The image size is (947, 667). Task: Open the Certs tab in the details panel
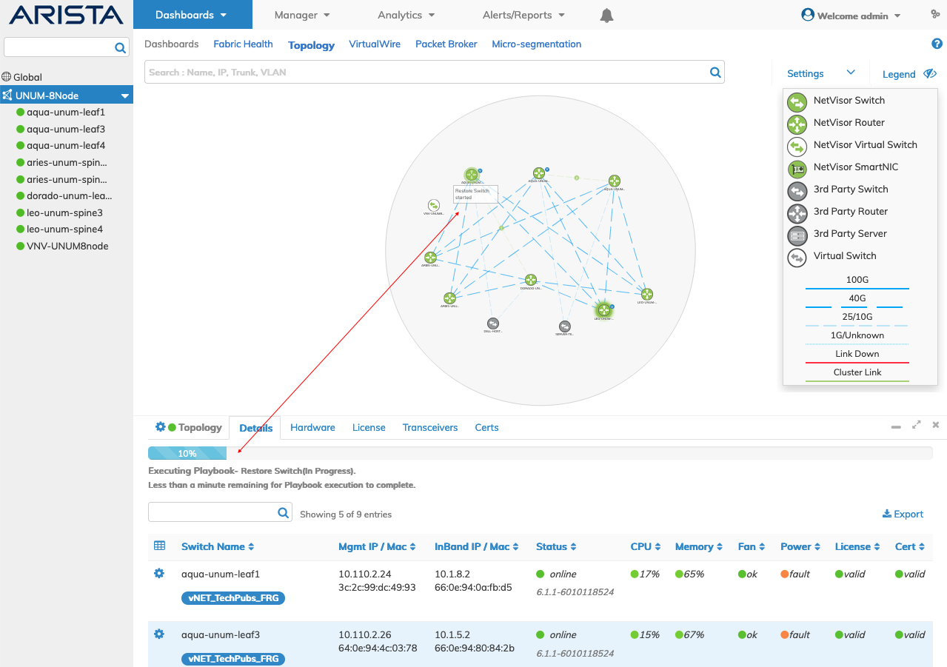486,427
